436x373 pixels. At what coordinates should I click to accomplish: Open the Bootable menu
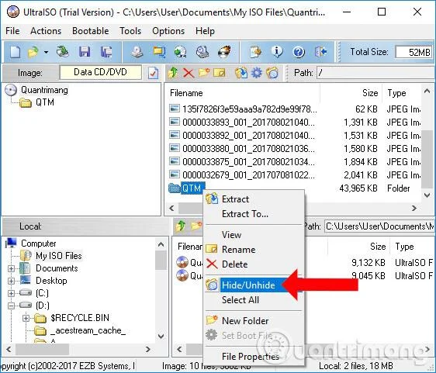[90, 31]
